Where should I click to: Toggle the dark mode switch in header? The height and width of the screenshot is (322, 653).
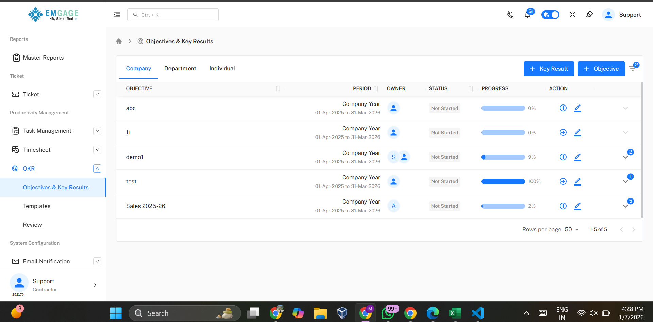coord(550,15)
